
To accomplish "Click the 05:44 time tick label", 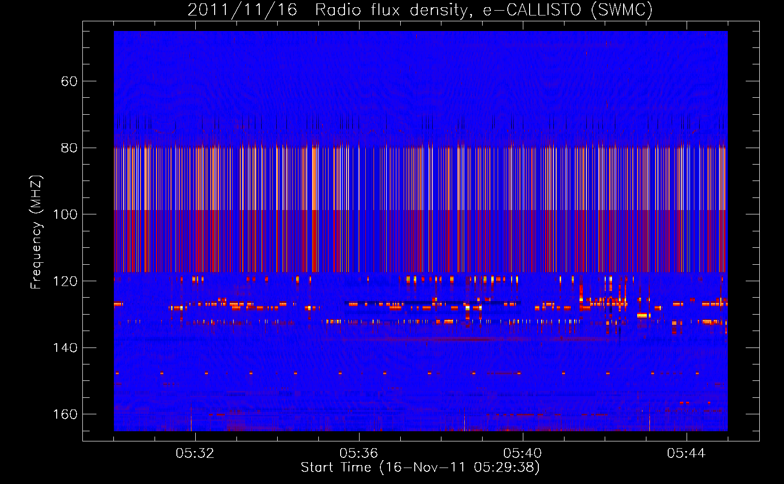I will [x=686, y=454].
